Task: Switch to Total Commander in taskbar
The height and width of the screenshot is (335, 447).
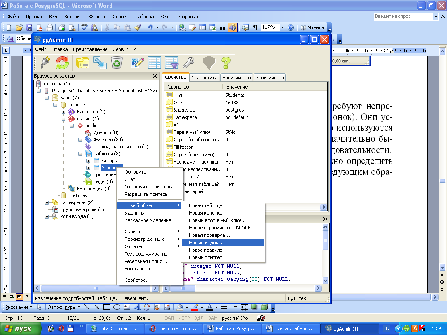Action: (x=115, y=328)
